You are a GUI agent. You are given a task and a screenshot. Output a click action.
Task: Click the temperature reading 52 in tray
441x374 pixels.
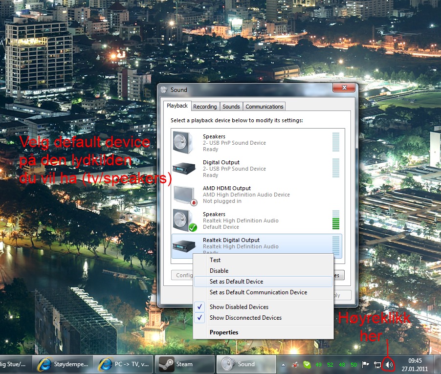[x=330, y=365]
